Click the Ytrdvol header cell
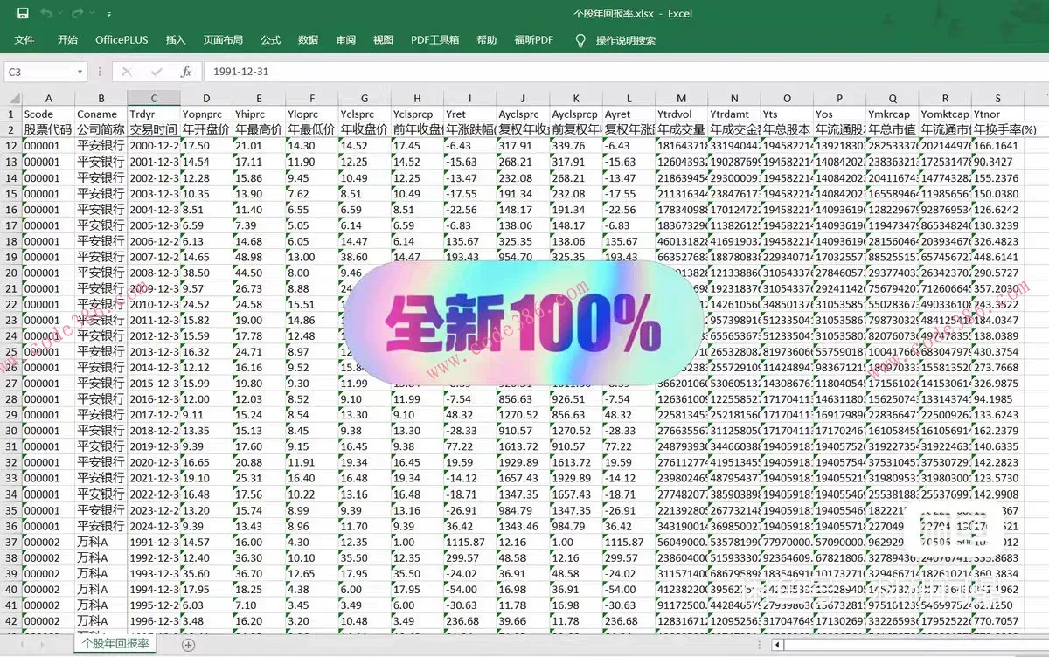Viewport: 1049px width, 657px height. [x=681, y=114]
